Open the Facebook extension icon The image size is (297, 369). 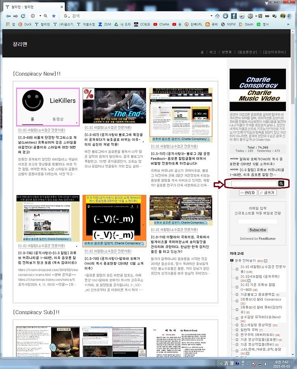coord(233,16)
